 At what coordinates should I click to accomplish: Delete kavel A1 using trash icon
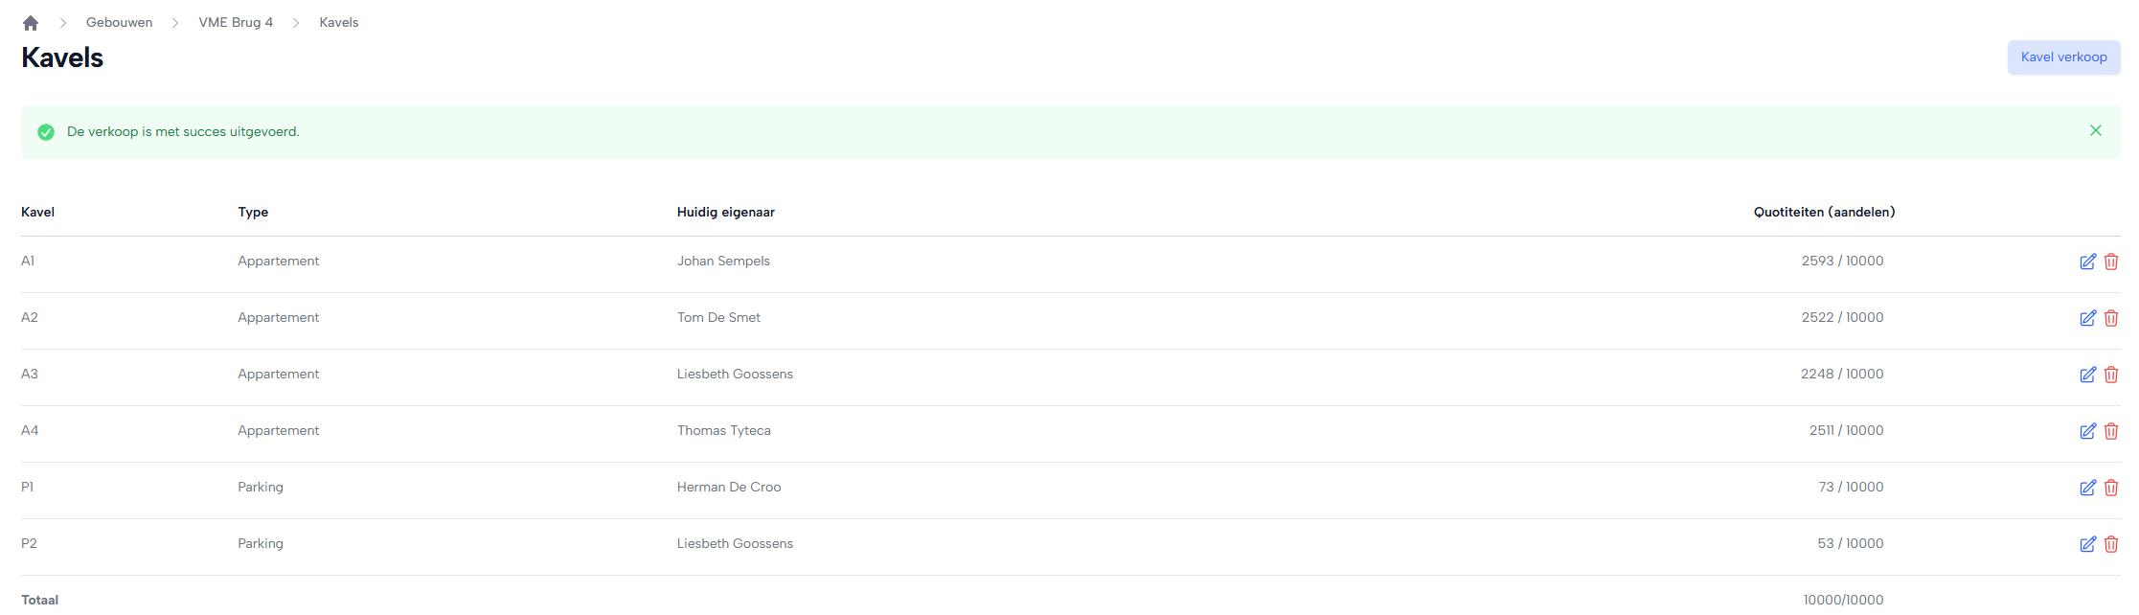[2110, 262]
